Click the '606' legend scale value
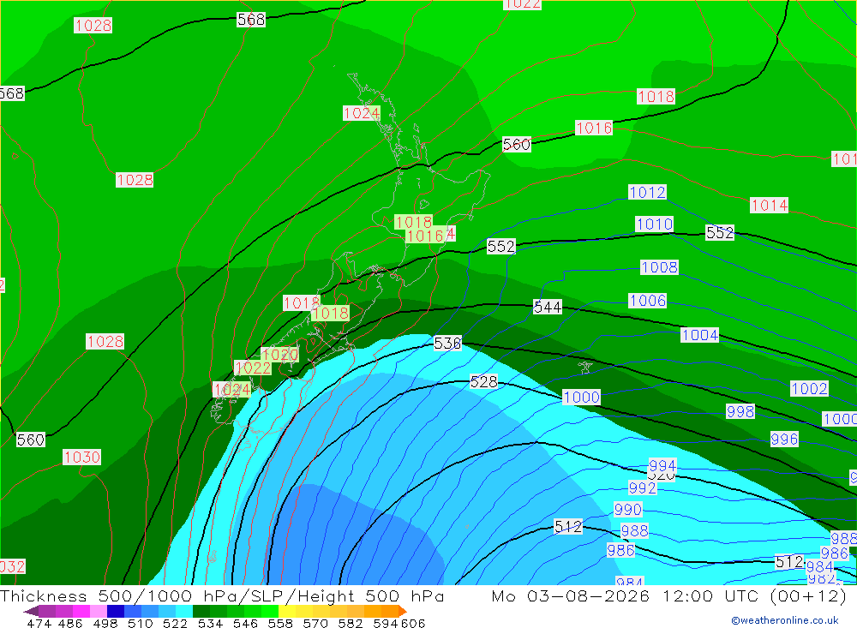The width and height of the screenshot is (857, 628). [x=413, y=623]
